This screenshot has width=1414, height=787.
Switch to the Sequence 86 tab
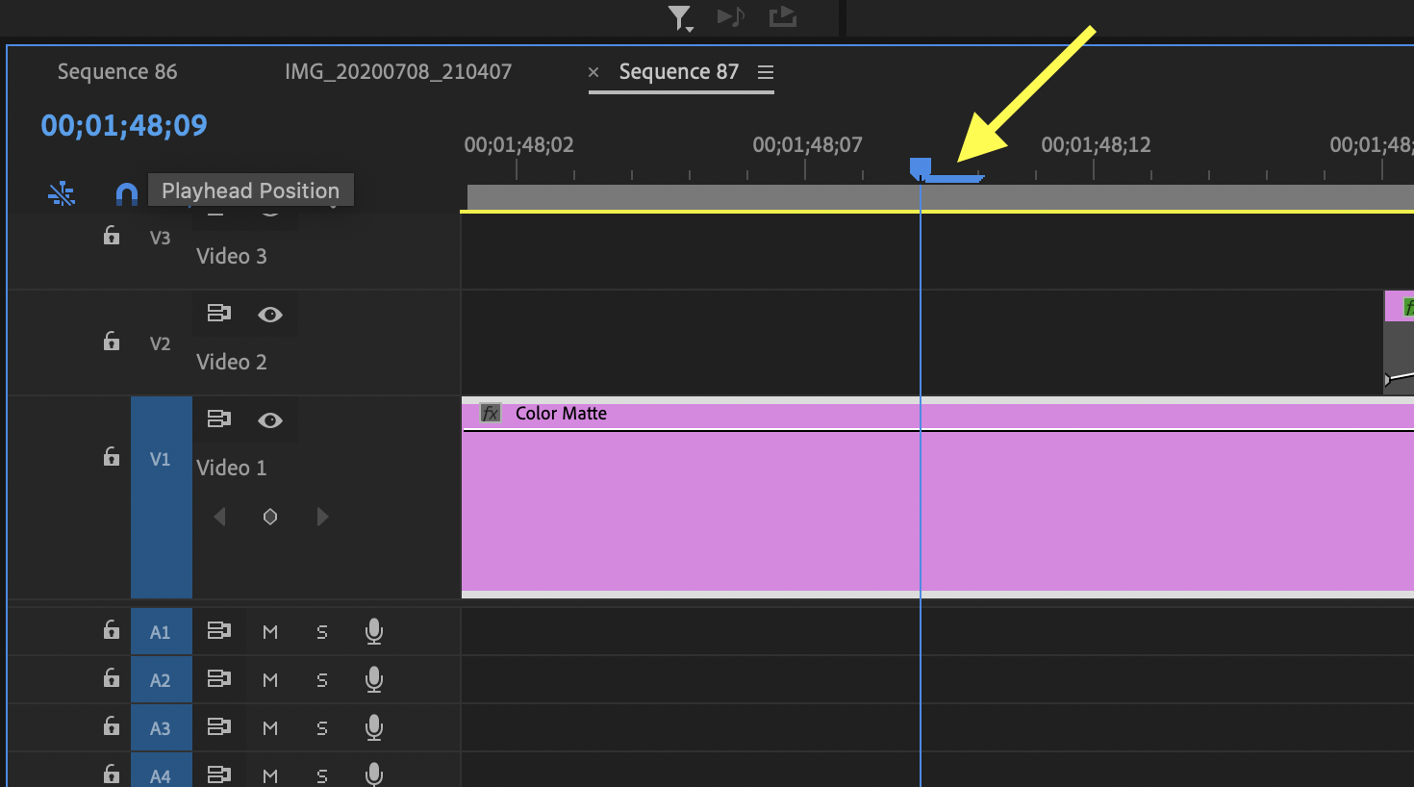[x=117, y=71]
